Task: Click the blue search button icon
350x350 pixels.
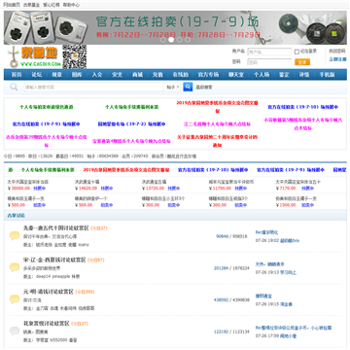Action: pos(188,87)
